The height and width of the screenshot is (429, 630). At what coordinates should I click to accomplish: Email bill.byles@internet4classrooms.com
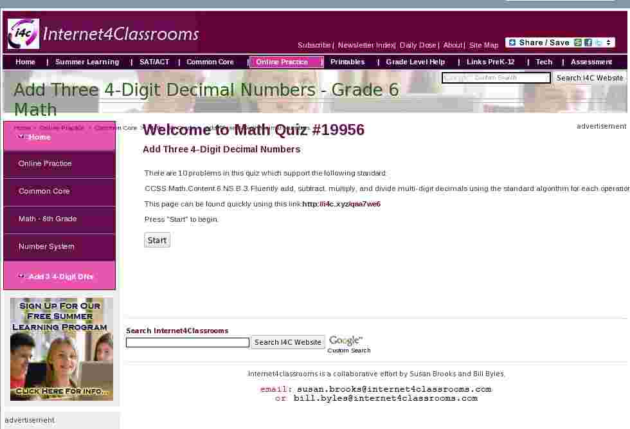pos(386,398)
